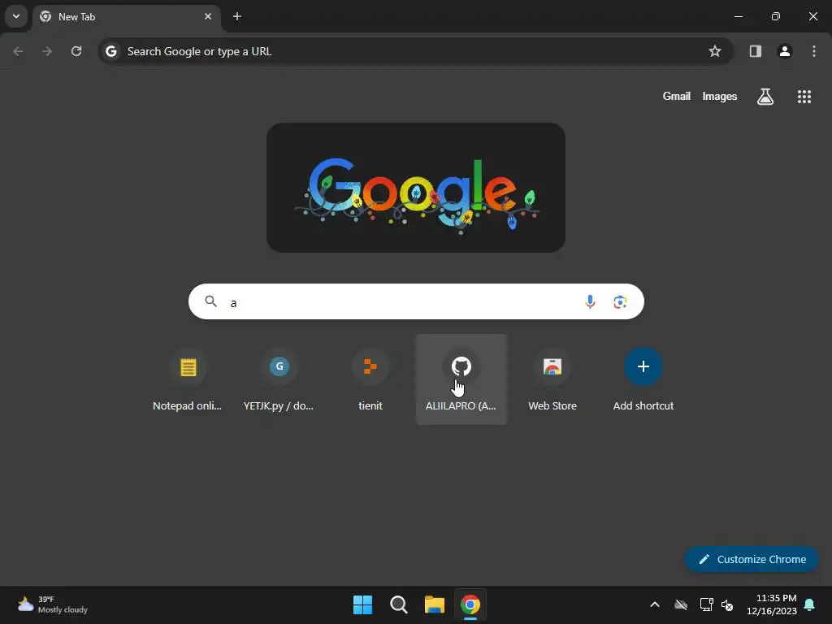Open notifications with the bell icon

810,604
